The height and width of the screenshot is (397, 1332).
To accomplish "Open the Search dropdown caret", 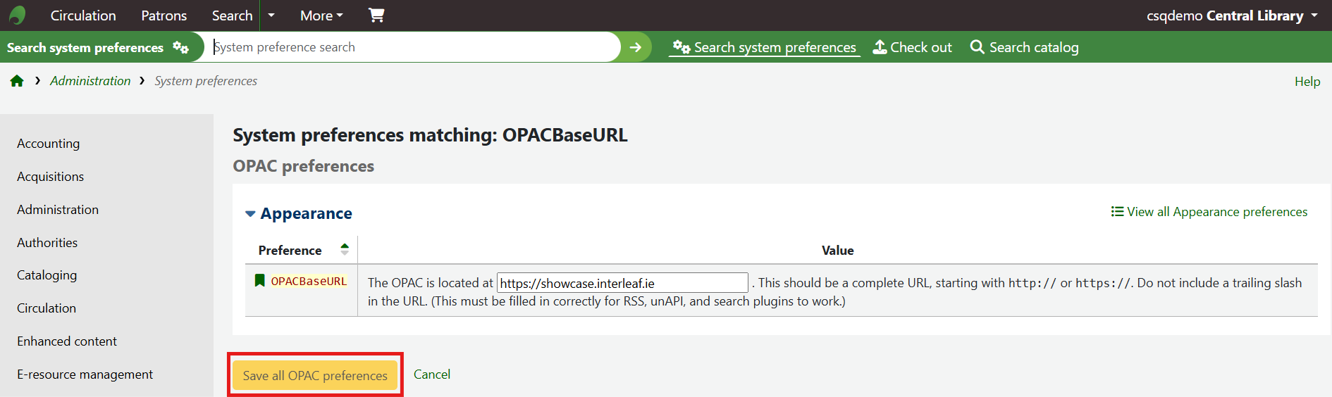I will click(271, 15).
